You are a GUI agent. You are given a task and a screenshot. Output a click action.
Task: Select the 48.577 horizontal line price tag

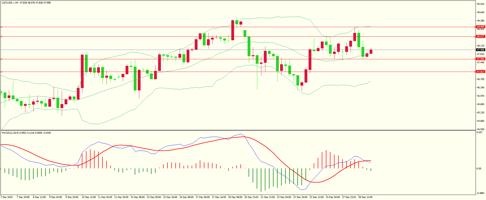(x=480, y=36)
